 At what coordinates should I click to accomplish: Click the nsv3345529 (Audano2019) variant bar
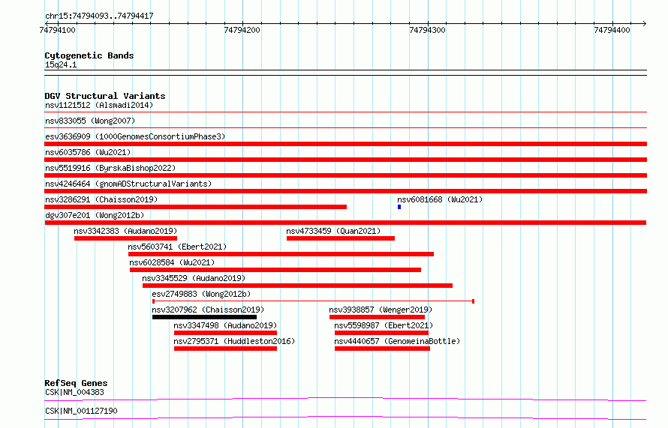coord(297,286)
